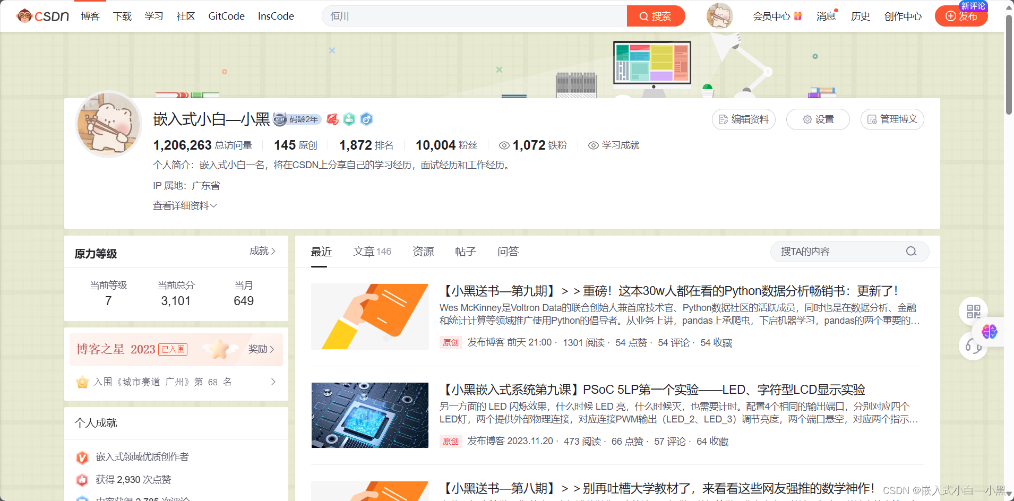This screenshot has width=1014, height=501.
Task: Click the QR code floating icon
Action: click(x=973, y=312)
